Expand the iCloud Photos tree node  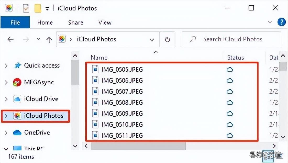6,116
